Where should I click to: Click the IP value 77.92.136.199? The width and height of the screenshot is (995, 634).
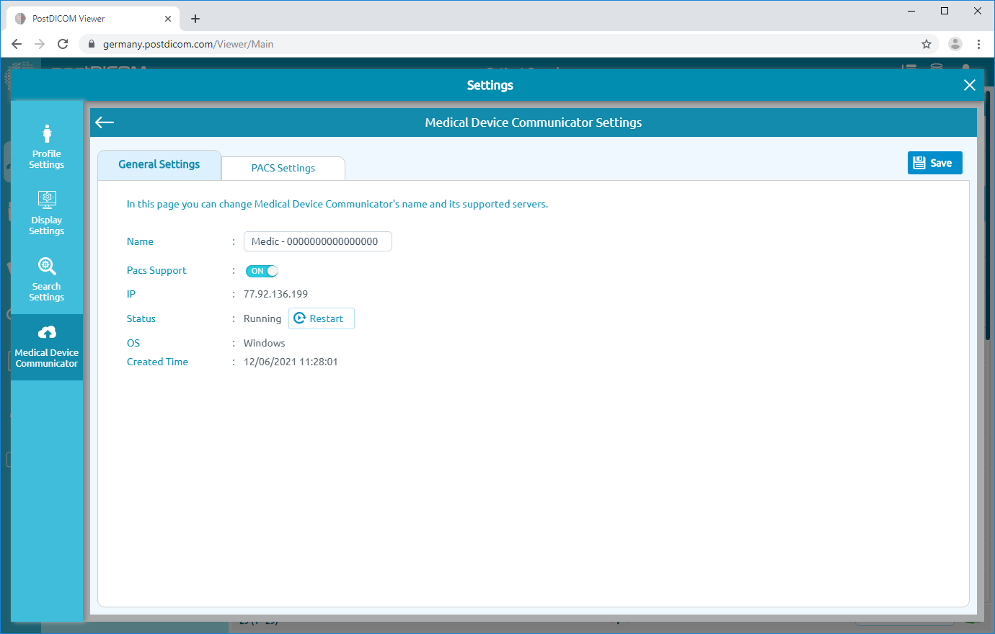(275, 294)
